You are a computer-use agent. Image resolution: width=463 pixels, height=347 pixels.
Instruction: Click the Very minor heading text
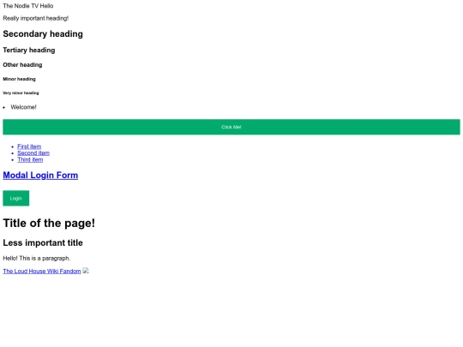coord(21,93)
